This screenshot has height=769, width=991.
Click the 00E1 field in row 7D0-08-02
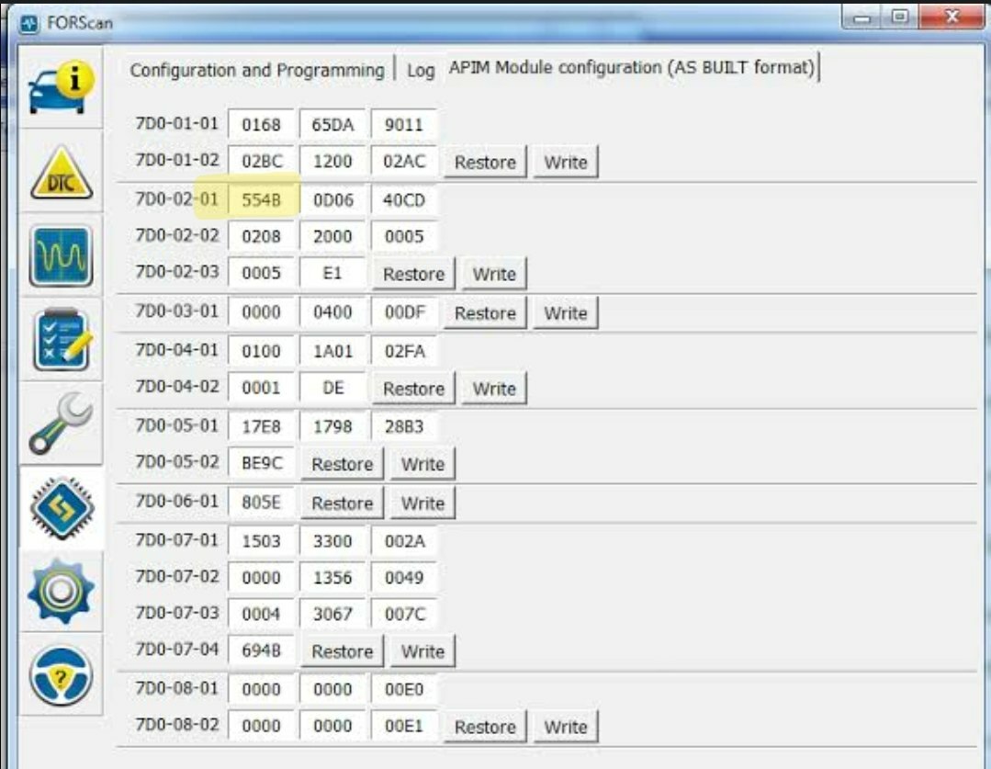click(x=404, y=726)
